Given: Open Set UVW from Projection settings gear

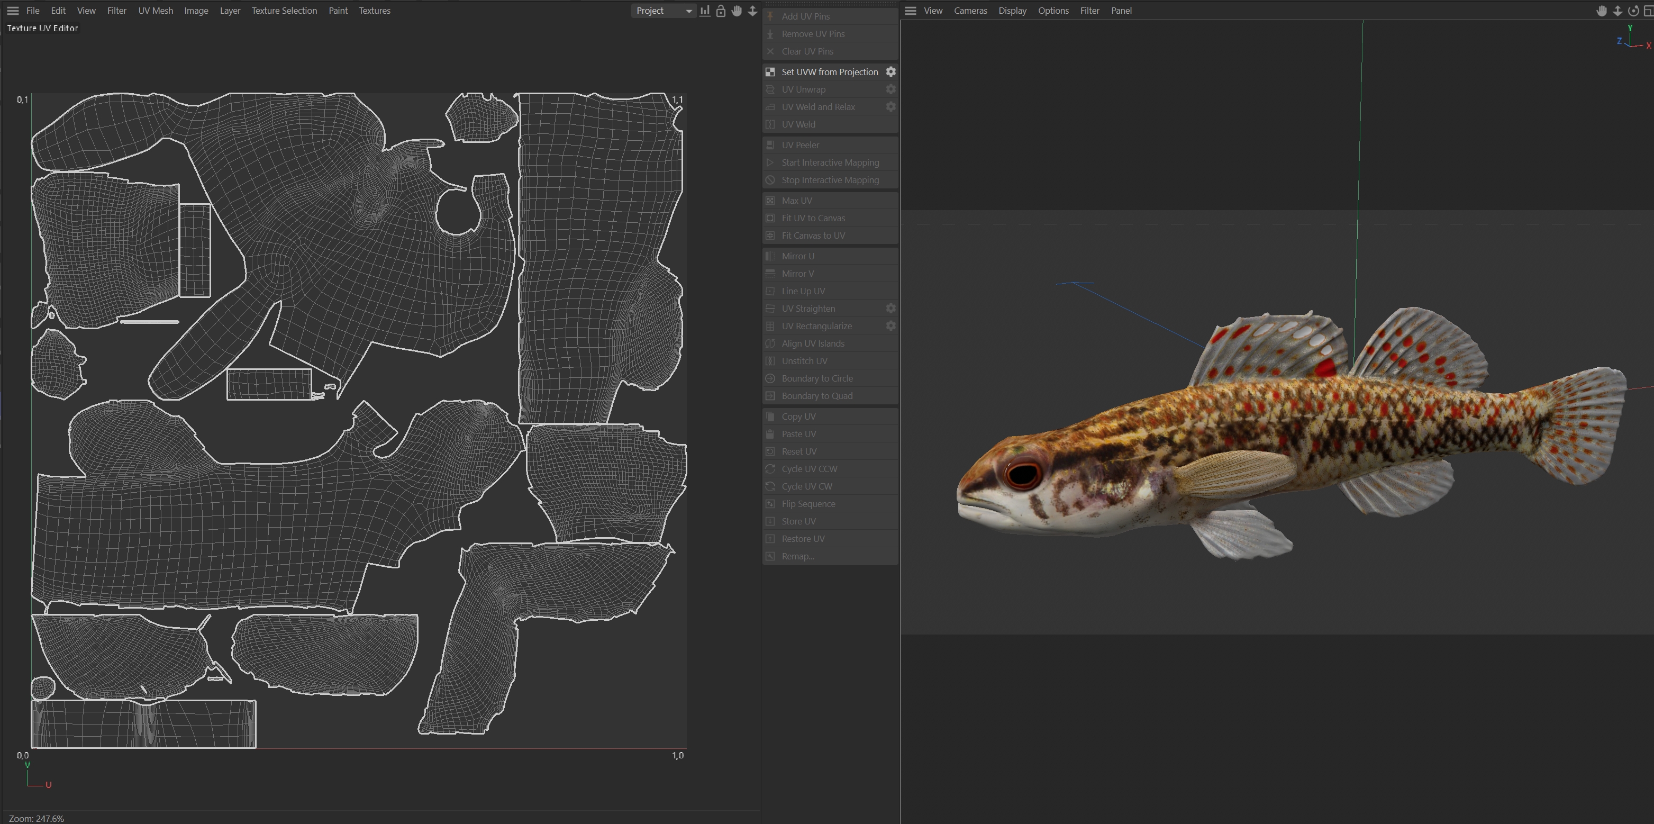Looking at the screenshot, I should coord(890,72).
